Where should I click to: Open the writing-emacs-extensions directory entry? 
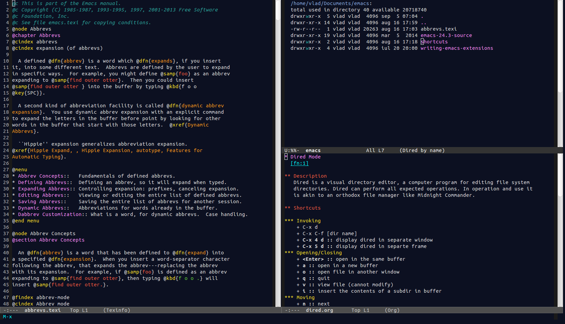(457, 48)
